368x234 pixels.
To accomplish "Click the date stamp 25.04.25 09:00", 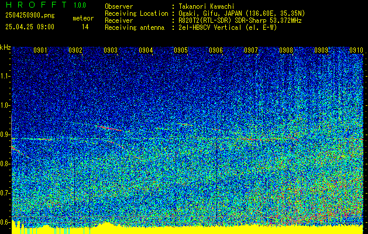I will tap(30, 27).
